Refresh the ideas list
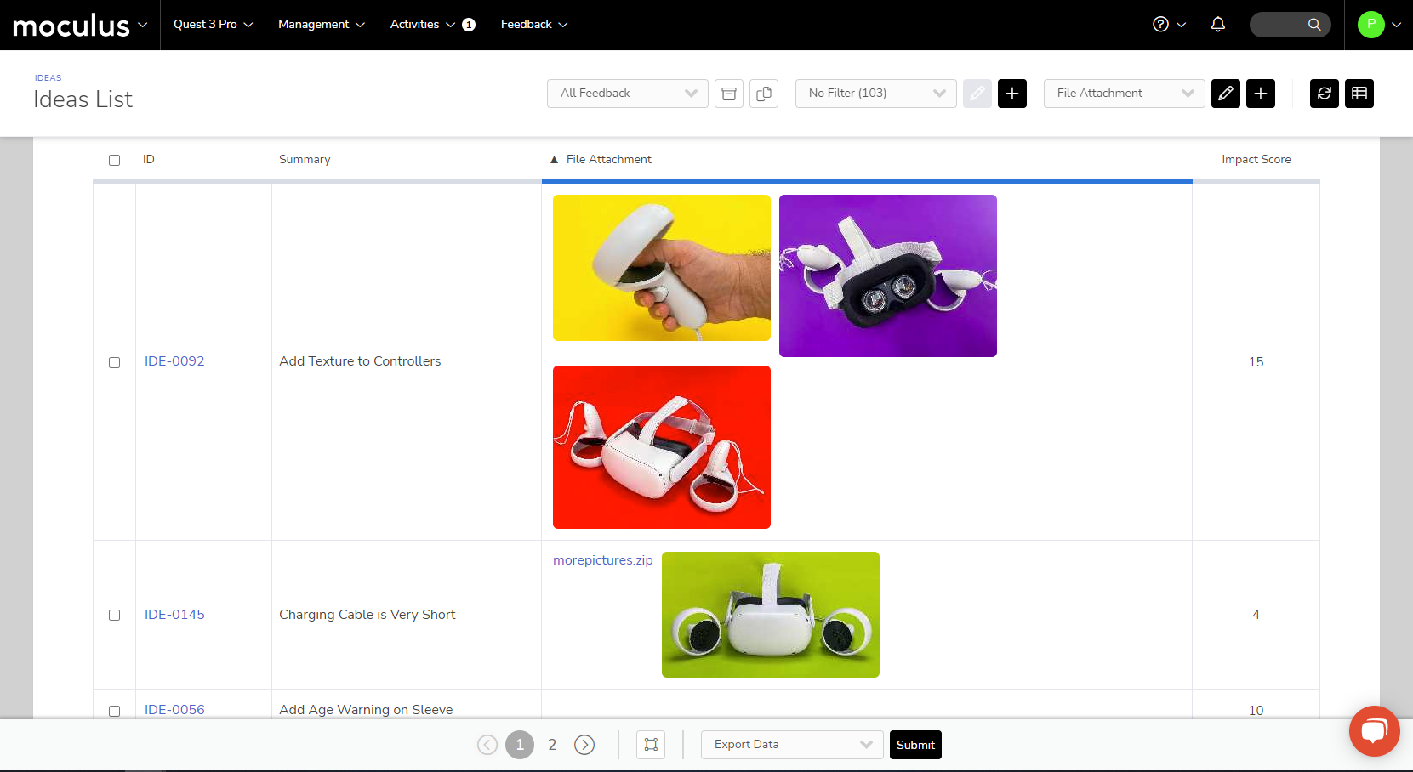This screenshot has height=772, width=1413. click(1324, 94)
